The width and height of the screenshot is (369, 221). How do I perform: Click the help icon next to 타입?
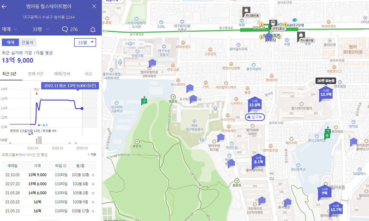point(65,166)
